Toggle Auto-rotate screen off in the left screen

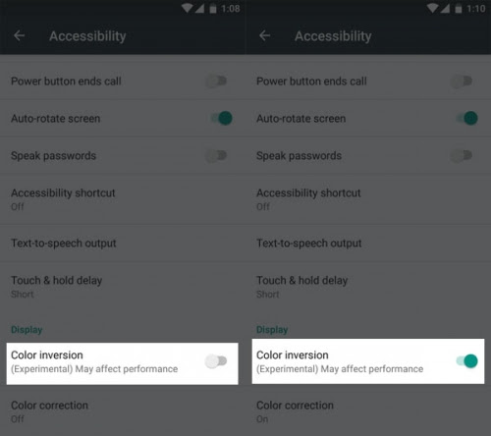[x=222, y=118]
